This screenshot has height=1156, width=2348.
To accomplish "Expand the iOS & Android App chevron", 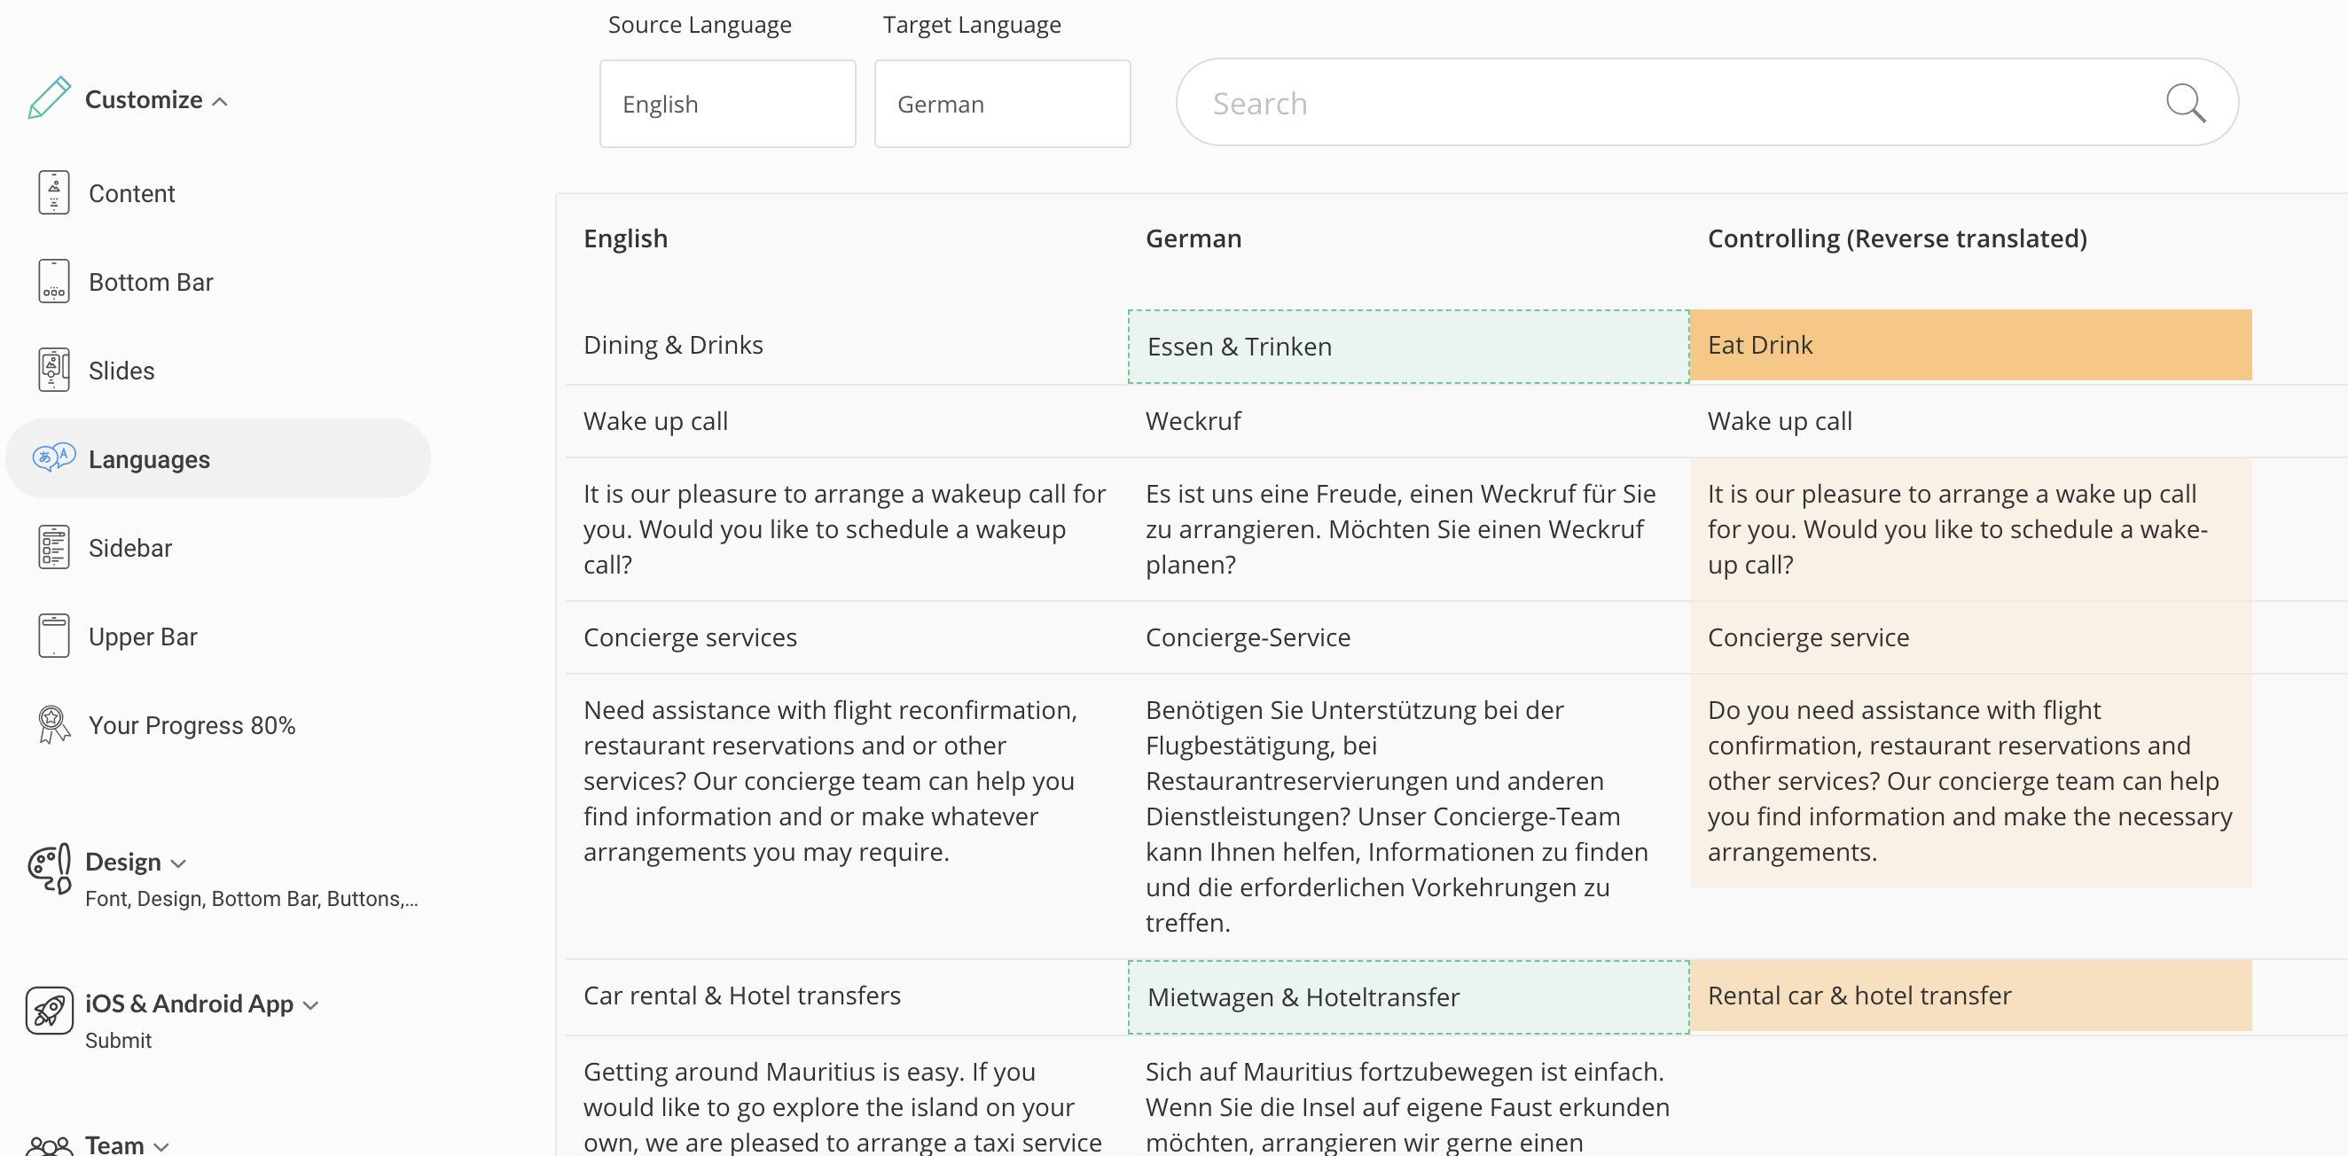I will pos(311,1005).
